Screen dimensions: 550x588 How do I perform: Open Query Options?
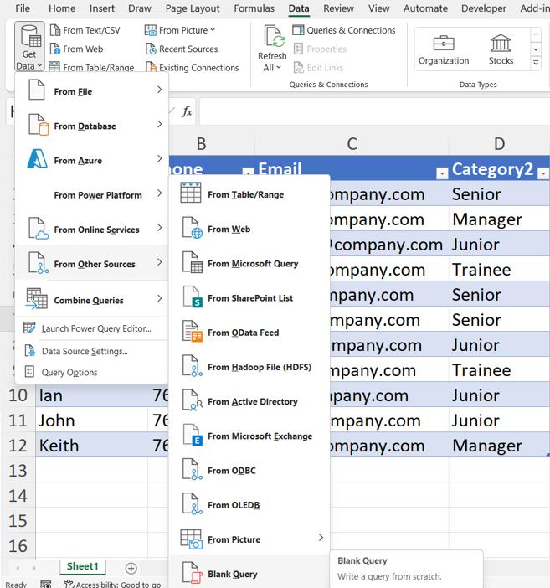(91, 372)
